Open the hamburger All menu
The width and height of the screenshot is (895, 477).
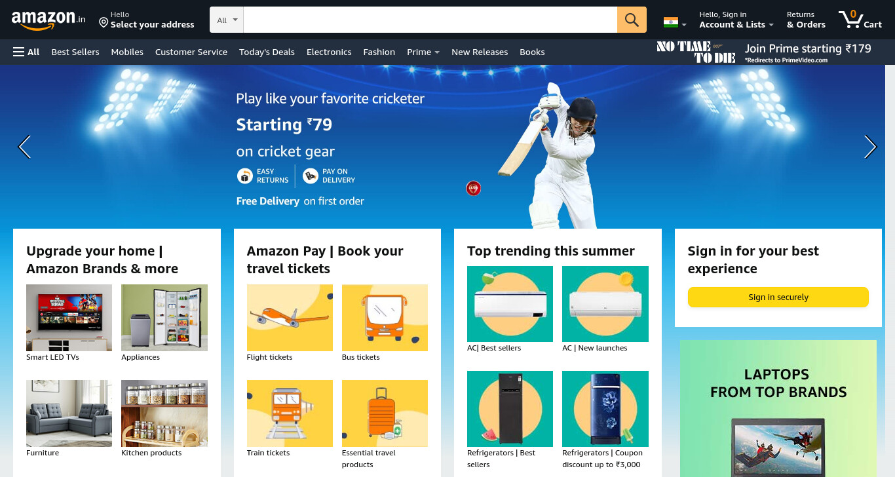tap(26, 52)
